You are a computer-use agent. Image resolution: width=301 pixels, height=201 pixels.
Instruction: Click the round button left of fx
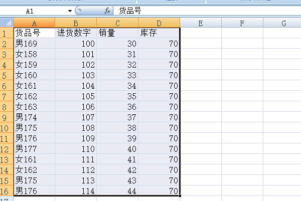point(79,11)
